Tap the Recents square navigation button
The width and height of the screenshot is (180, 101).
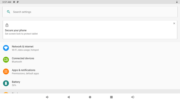[x=111, y=97]
